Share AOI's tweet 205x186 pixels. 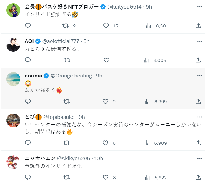(198, 60)
